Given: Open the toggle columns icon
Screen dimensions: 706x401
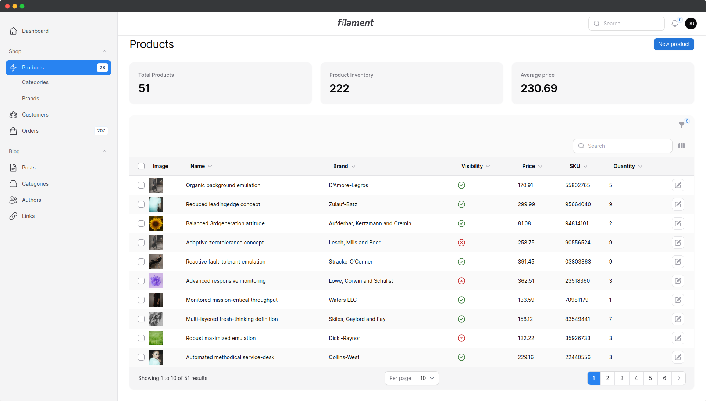Looking at the screenshot, I should pyautogui.click(x=681, y=146).
